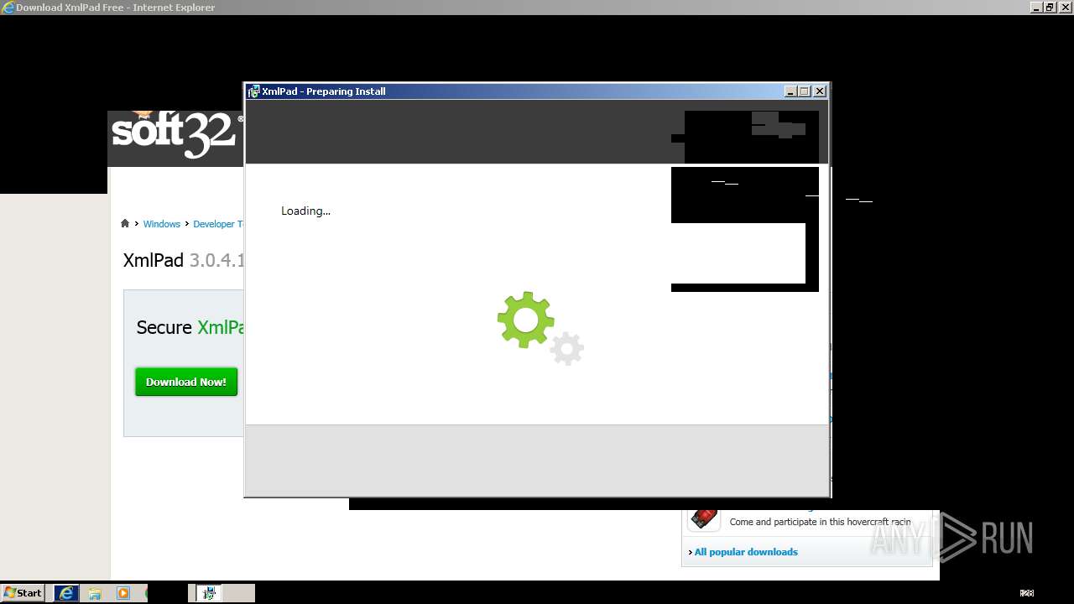Image resolution: width=1074 pixels, height=604 pixels.
Task: Open the Windows breadcrumb link
Action: coord(161,224)
